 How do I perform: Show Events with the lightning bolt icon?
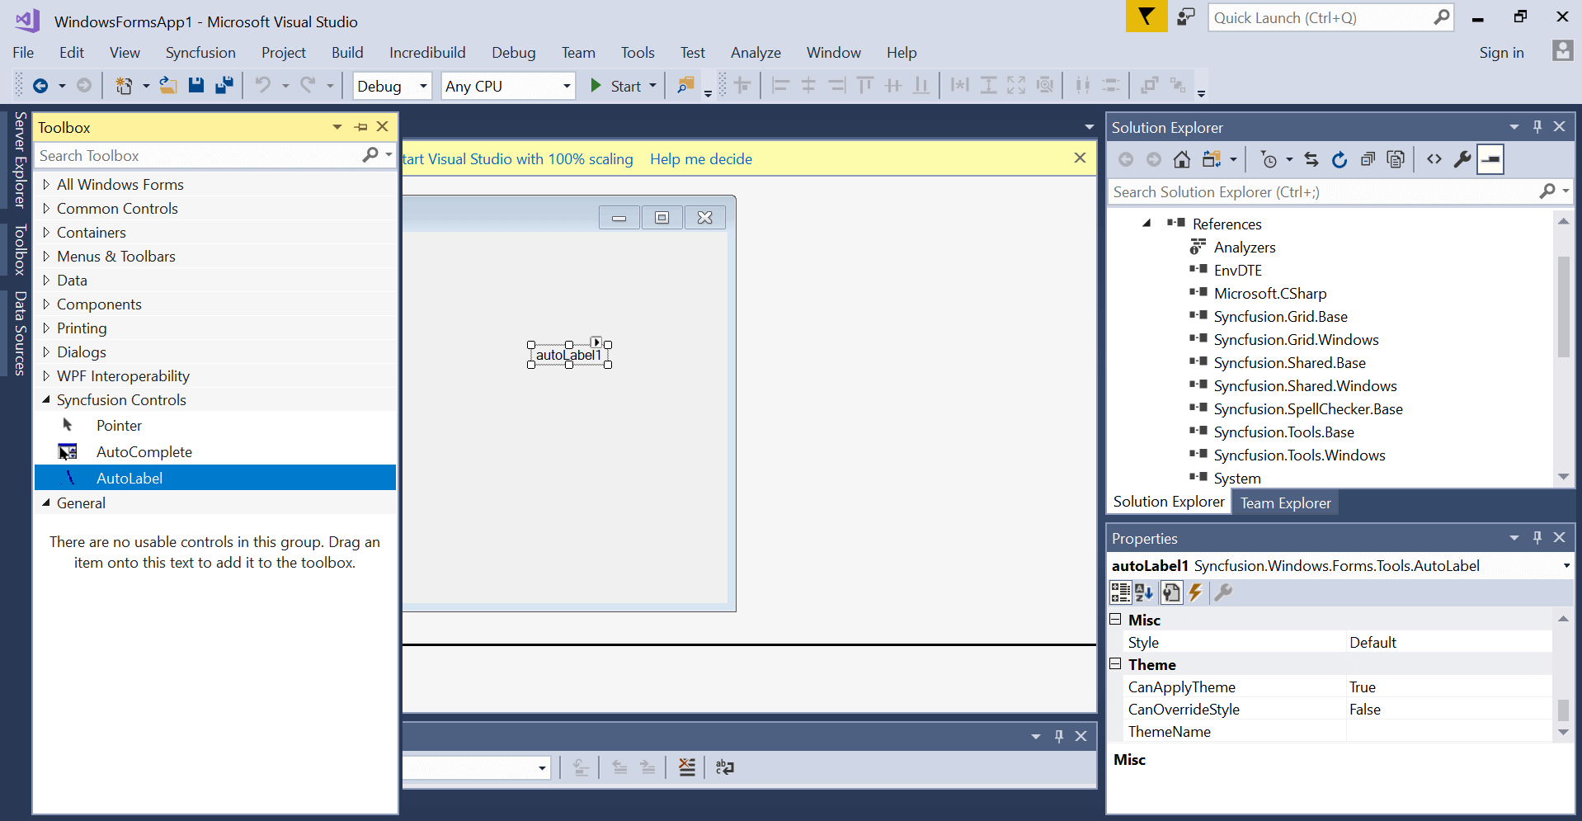point(1195,592)
